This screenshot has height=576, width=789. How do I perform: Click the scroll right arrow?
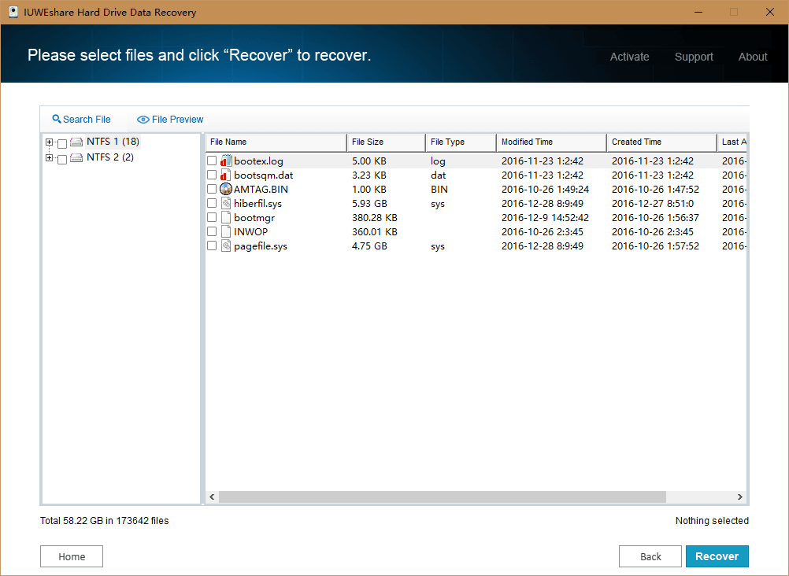pos(739,497)
